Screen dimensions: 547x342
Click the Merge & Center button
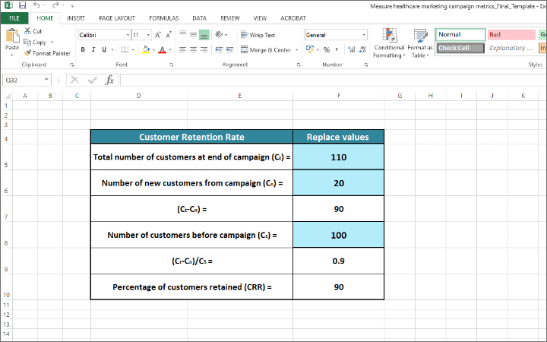(266, 50)
